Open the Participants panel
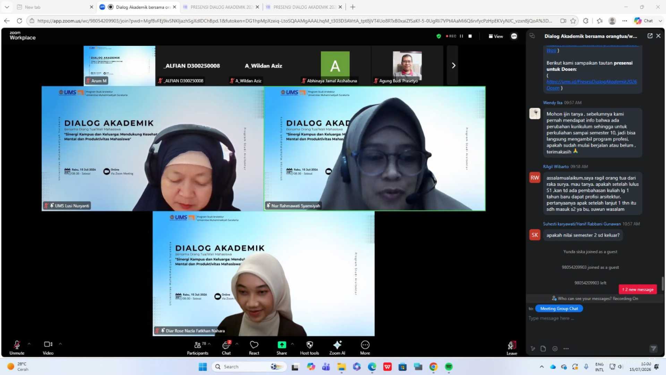The width and height of the screenshot is (666, 375). click(198, 347)
